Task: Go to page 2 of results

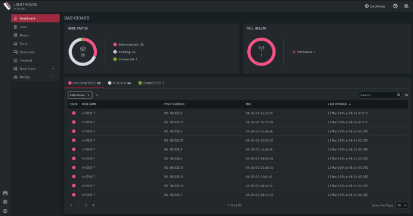Action: pos(86,205)
